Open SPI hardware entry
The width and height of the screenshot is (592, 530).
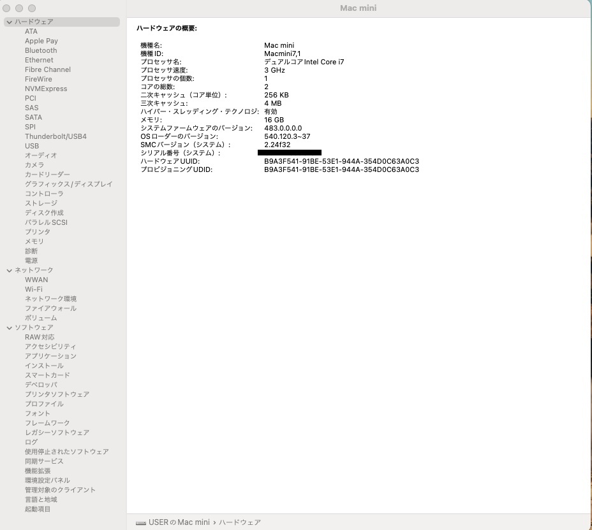(x=30, y=127)
